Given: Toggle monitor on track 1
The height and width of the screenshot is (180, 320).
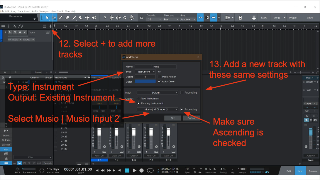Looking at the screenshot, I should click(x=25, y=32).
